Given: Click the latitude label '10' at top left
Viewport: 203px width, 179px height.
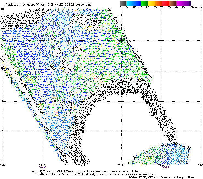Looking at the screenshot, I should click(x=2, y=9).
